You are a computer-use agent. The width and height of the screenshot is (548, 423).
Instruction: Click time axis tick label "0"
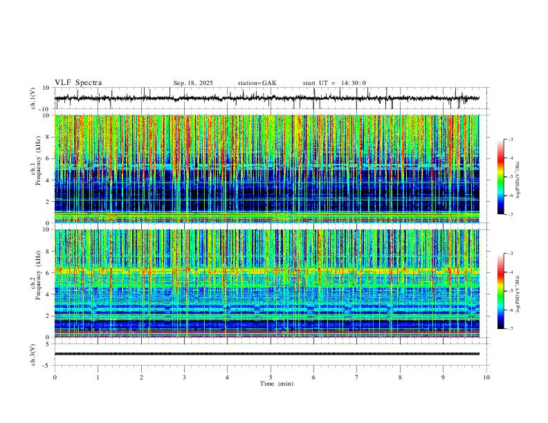pyautogui.click(x=55, y=377)
